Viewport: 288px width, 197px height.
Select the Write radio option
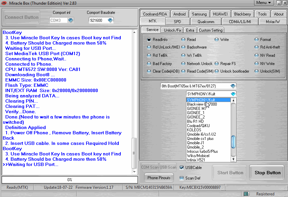pos(216,40)
